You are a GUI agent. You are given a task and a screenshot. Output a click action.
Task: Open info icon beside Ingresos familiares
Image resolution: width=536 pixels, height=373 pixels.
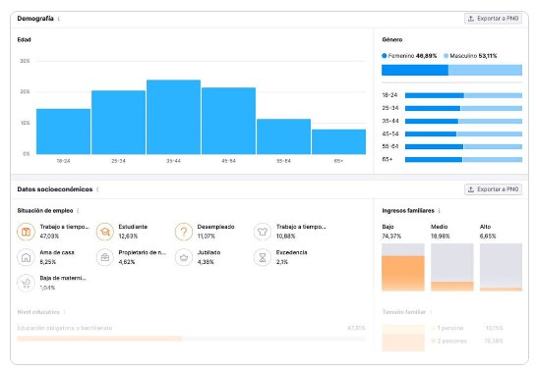(x=440, y=211)
